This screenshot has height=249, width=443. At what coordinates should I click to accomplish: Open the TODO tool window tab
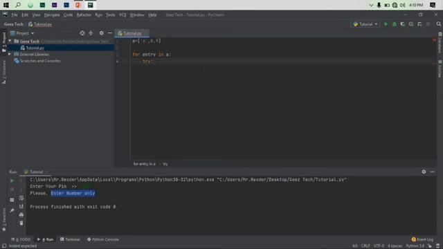[x=21, y=239]
